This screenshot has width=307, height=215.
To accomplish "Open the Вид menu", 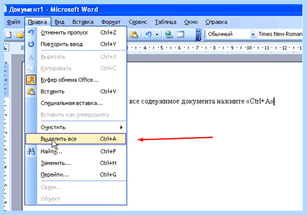I will pos(59,22).
